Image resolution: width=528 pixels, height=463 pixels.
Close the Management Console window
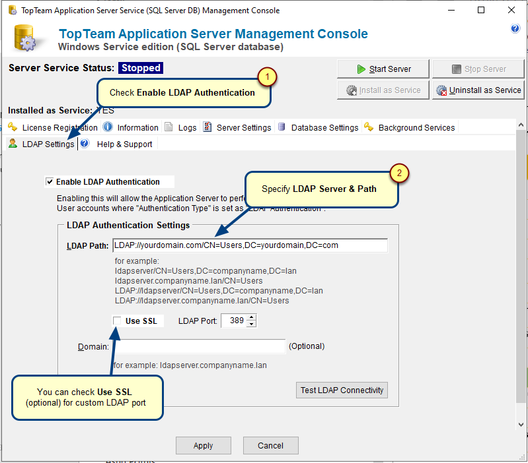pyautogui.click(x=511, y=10)
